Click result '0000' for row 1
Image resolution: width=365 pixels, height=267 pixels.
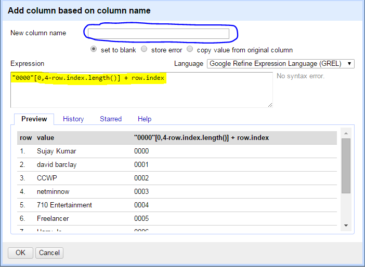click(141, 151)
